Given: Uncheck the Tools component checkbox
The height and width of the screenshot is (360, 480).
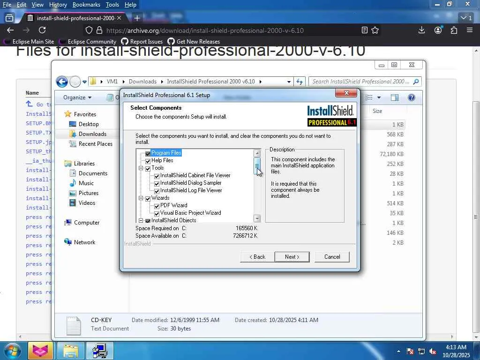Looking at the screenshot, I should point(148,168).
